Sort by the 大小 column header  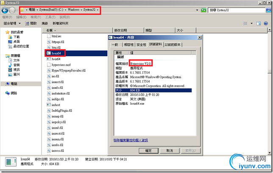pyautogui.click(x=186, y=30)
